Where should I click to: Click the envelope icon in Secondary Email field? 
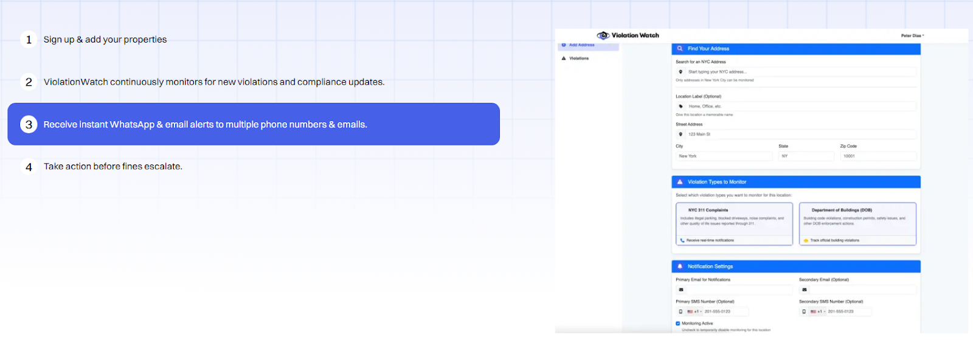click(804, 290)
